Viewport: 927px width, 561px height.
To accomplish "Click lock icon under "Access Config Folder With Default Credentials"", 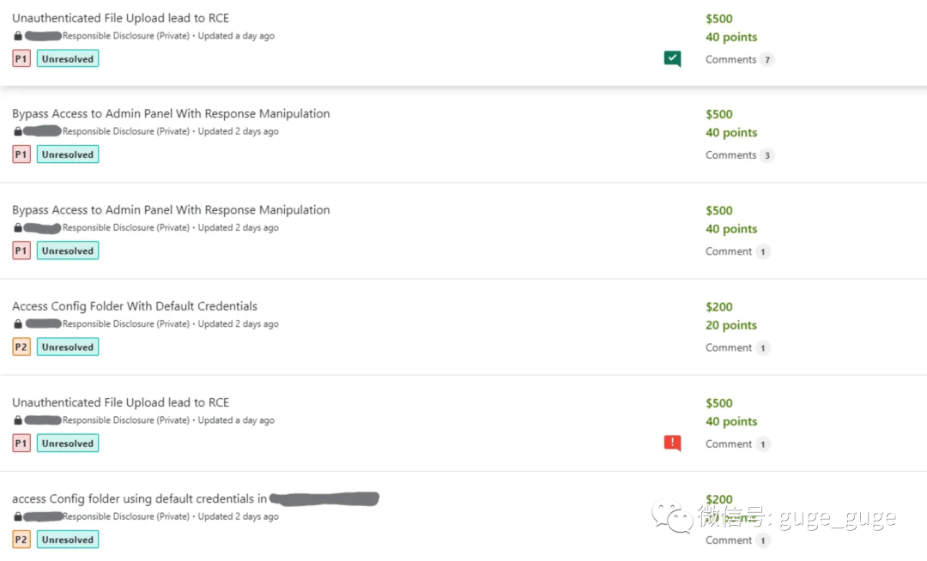I will [17, 324].
